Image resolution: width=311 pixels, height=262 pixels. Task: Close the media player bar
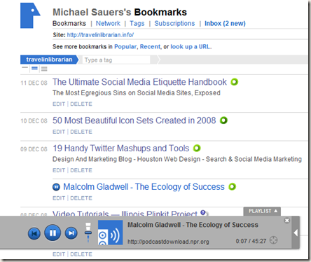point(287,221)
